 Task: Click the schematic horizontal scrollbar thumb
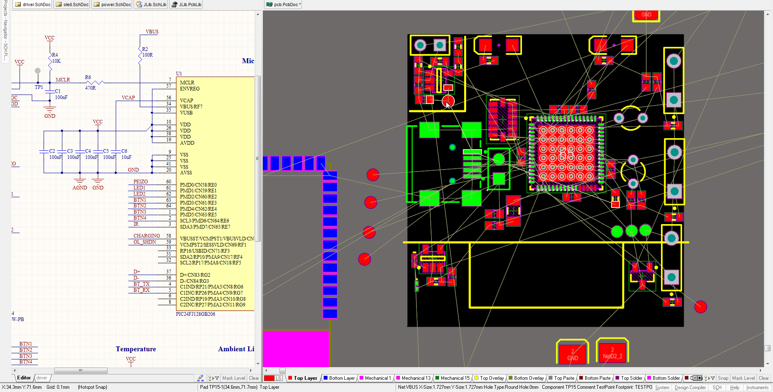pos(81,370)
